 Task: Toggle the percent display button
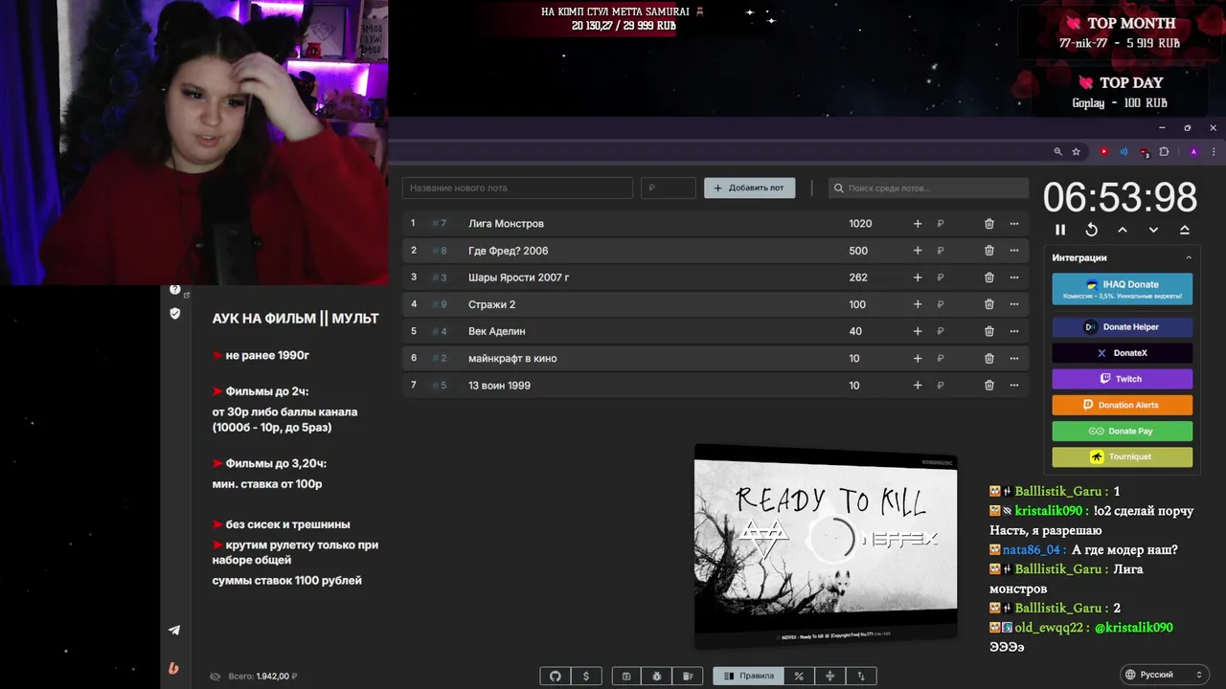[x=799, y=676]
